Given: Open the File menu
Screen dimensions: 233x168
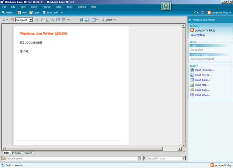Looking at the screenshot, I should [x=4, y=7].
